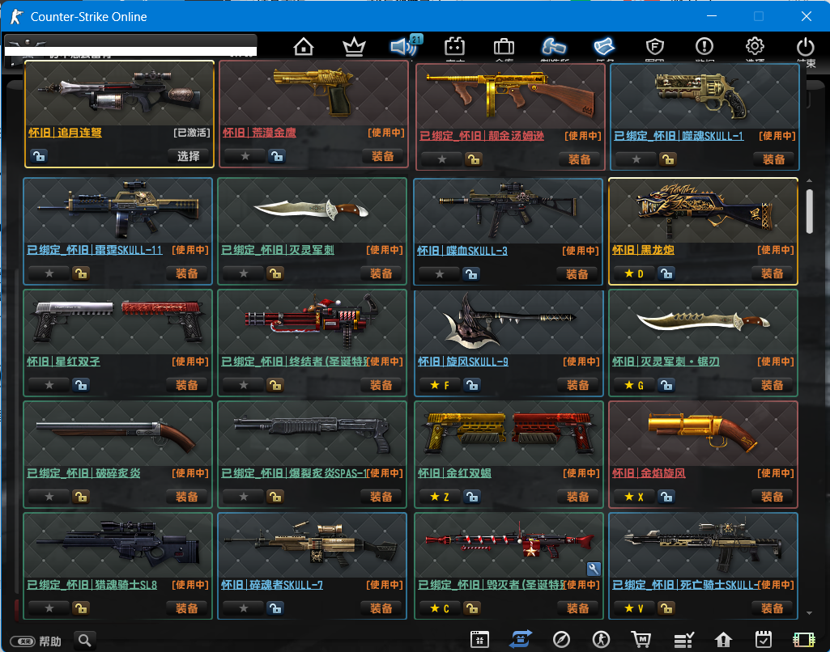The width and height of the screenshot is (830, 652).
Task: Toggle the favorite star for 星红双子
Action: 49,385
